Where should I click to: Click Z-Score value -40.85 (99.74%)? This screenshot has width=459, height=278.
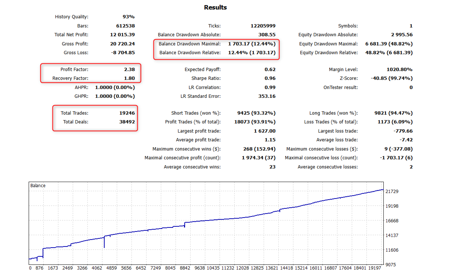click(392, 78)
